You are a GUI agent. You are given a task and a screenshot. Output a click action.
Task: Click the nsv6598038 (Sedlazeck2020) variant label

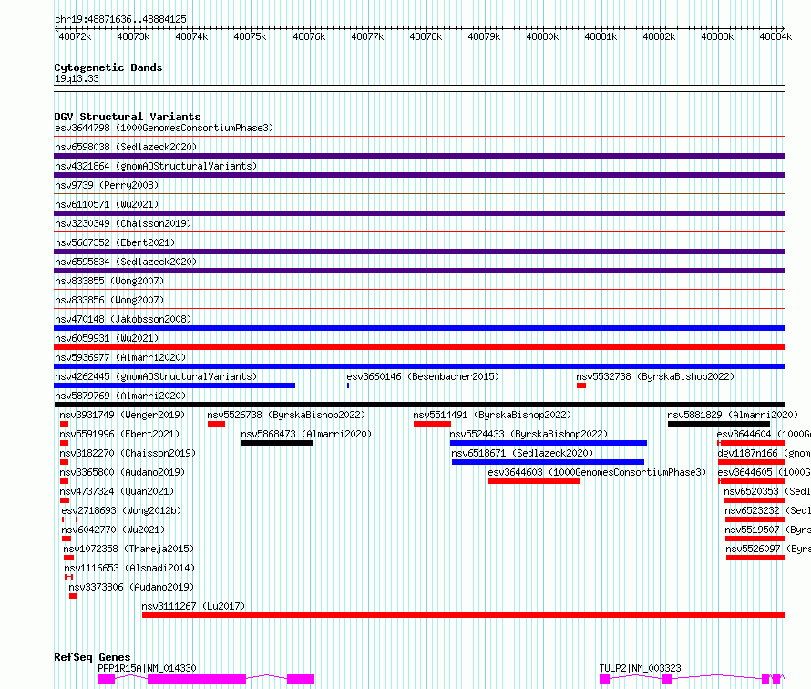click(x=126, y=147)
